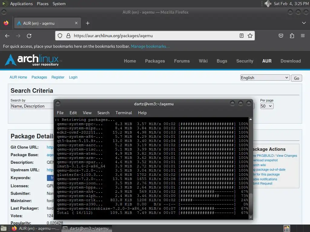Viewport: 310px width, 232px height.
Task: Click Enable notifications link
Action: point(265,179)
